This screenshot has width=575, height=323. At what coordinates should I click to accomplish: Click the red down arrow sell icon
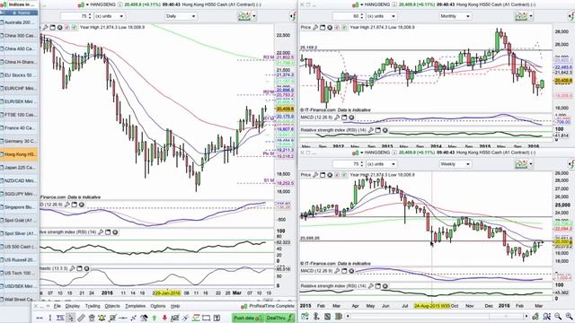164,318
